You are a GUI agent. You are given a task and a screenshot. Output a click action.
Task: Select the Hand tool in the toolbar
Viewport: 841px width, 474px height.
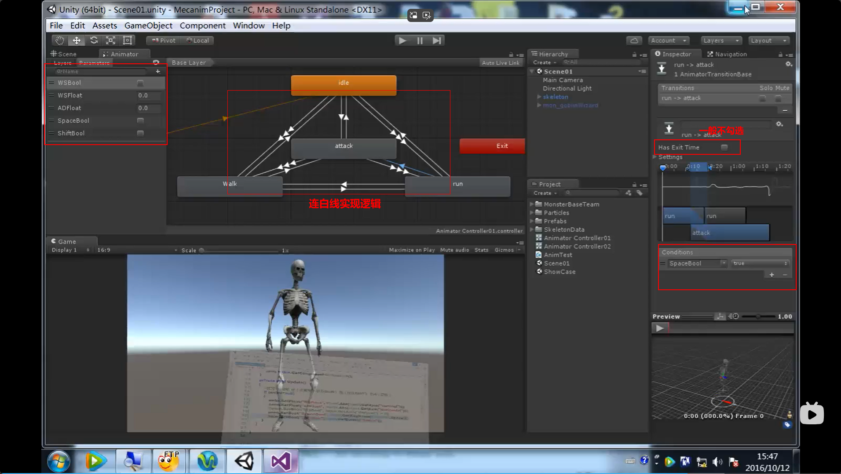(x=59, y=40)
